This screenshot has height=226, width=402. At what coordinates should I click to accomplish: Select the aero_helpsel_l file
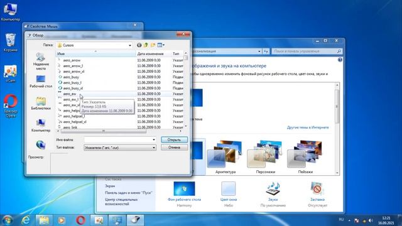(x=74, y=116)
